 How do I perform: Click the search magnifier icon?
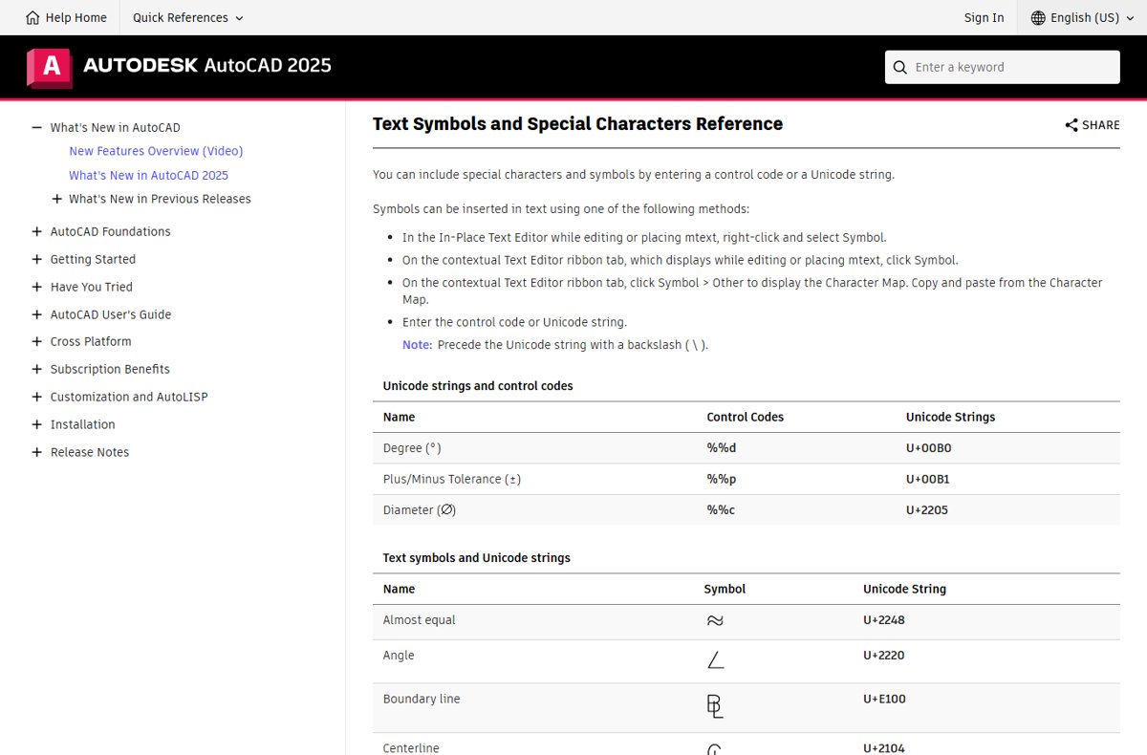click(899, 67)
